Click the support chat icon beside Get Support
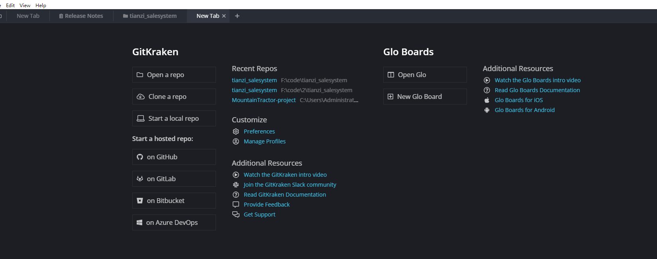The image size is (657, 259). [x=236, y=215]
